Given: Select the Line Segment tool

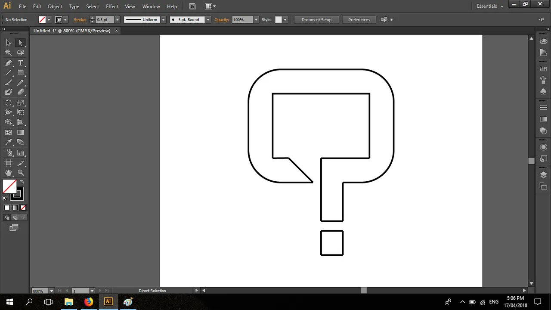Looking at the screenshot, I should point(8,73).
